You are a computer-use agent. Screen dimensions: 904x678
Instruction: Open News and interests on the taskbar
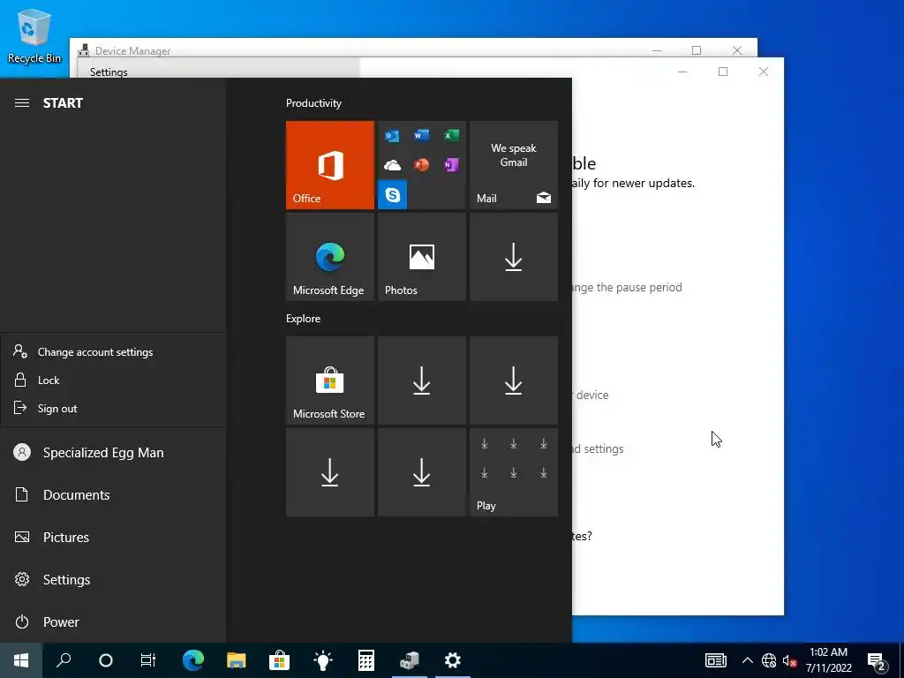pyautogui.click(x=716, y=660)
